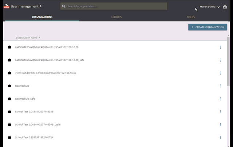The height and width of the screenshot is (147, 233).
Task: Open the three-dot menu for School Test 0.3539331992161724
Action: pos(221,138)
